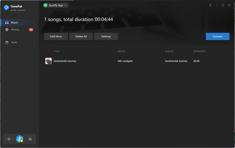Switch source using the Spotify App selector
235x148 pixels.
pyautogui.click(x=56, y=5)
